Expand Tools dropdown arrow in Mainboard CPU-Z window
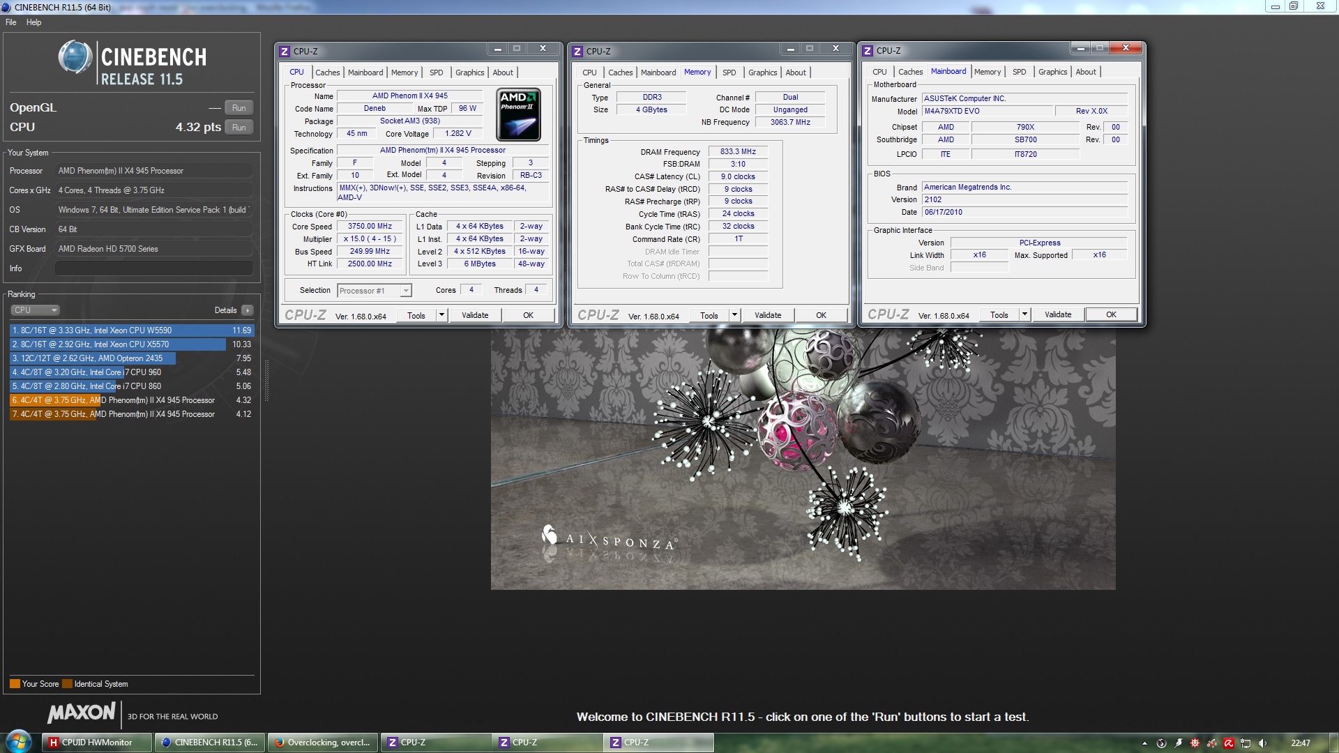The width and height of the screenshot is (1339, 753). coord(1024,314)
